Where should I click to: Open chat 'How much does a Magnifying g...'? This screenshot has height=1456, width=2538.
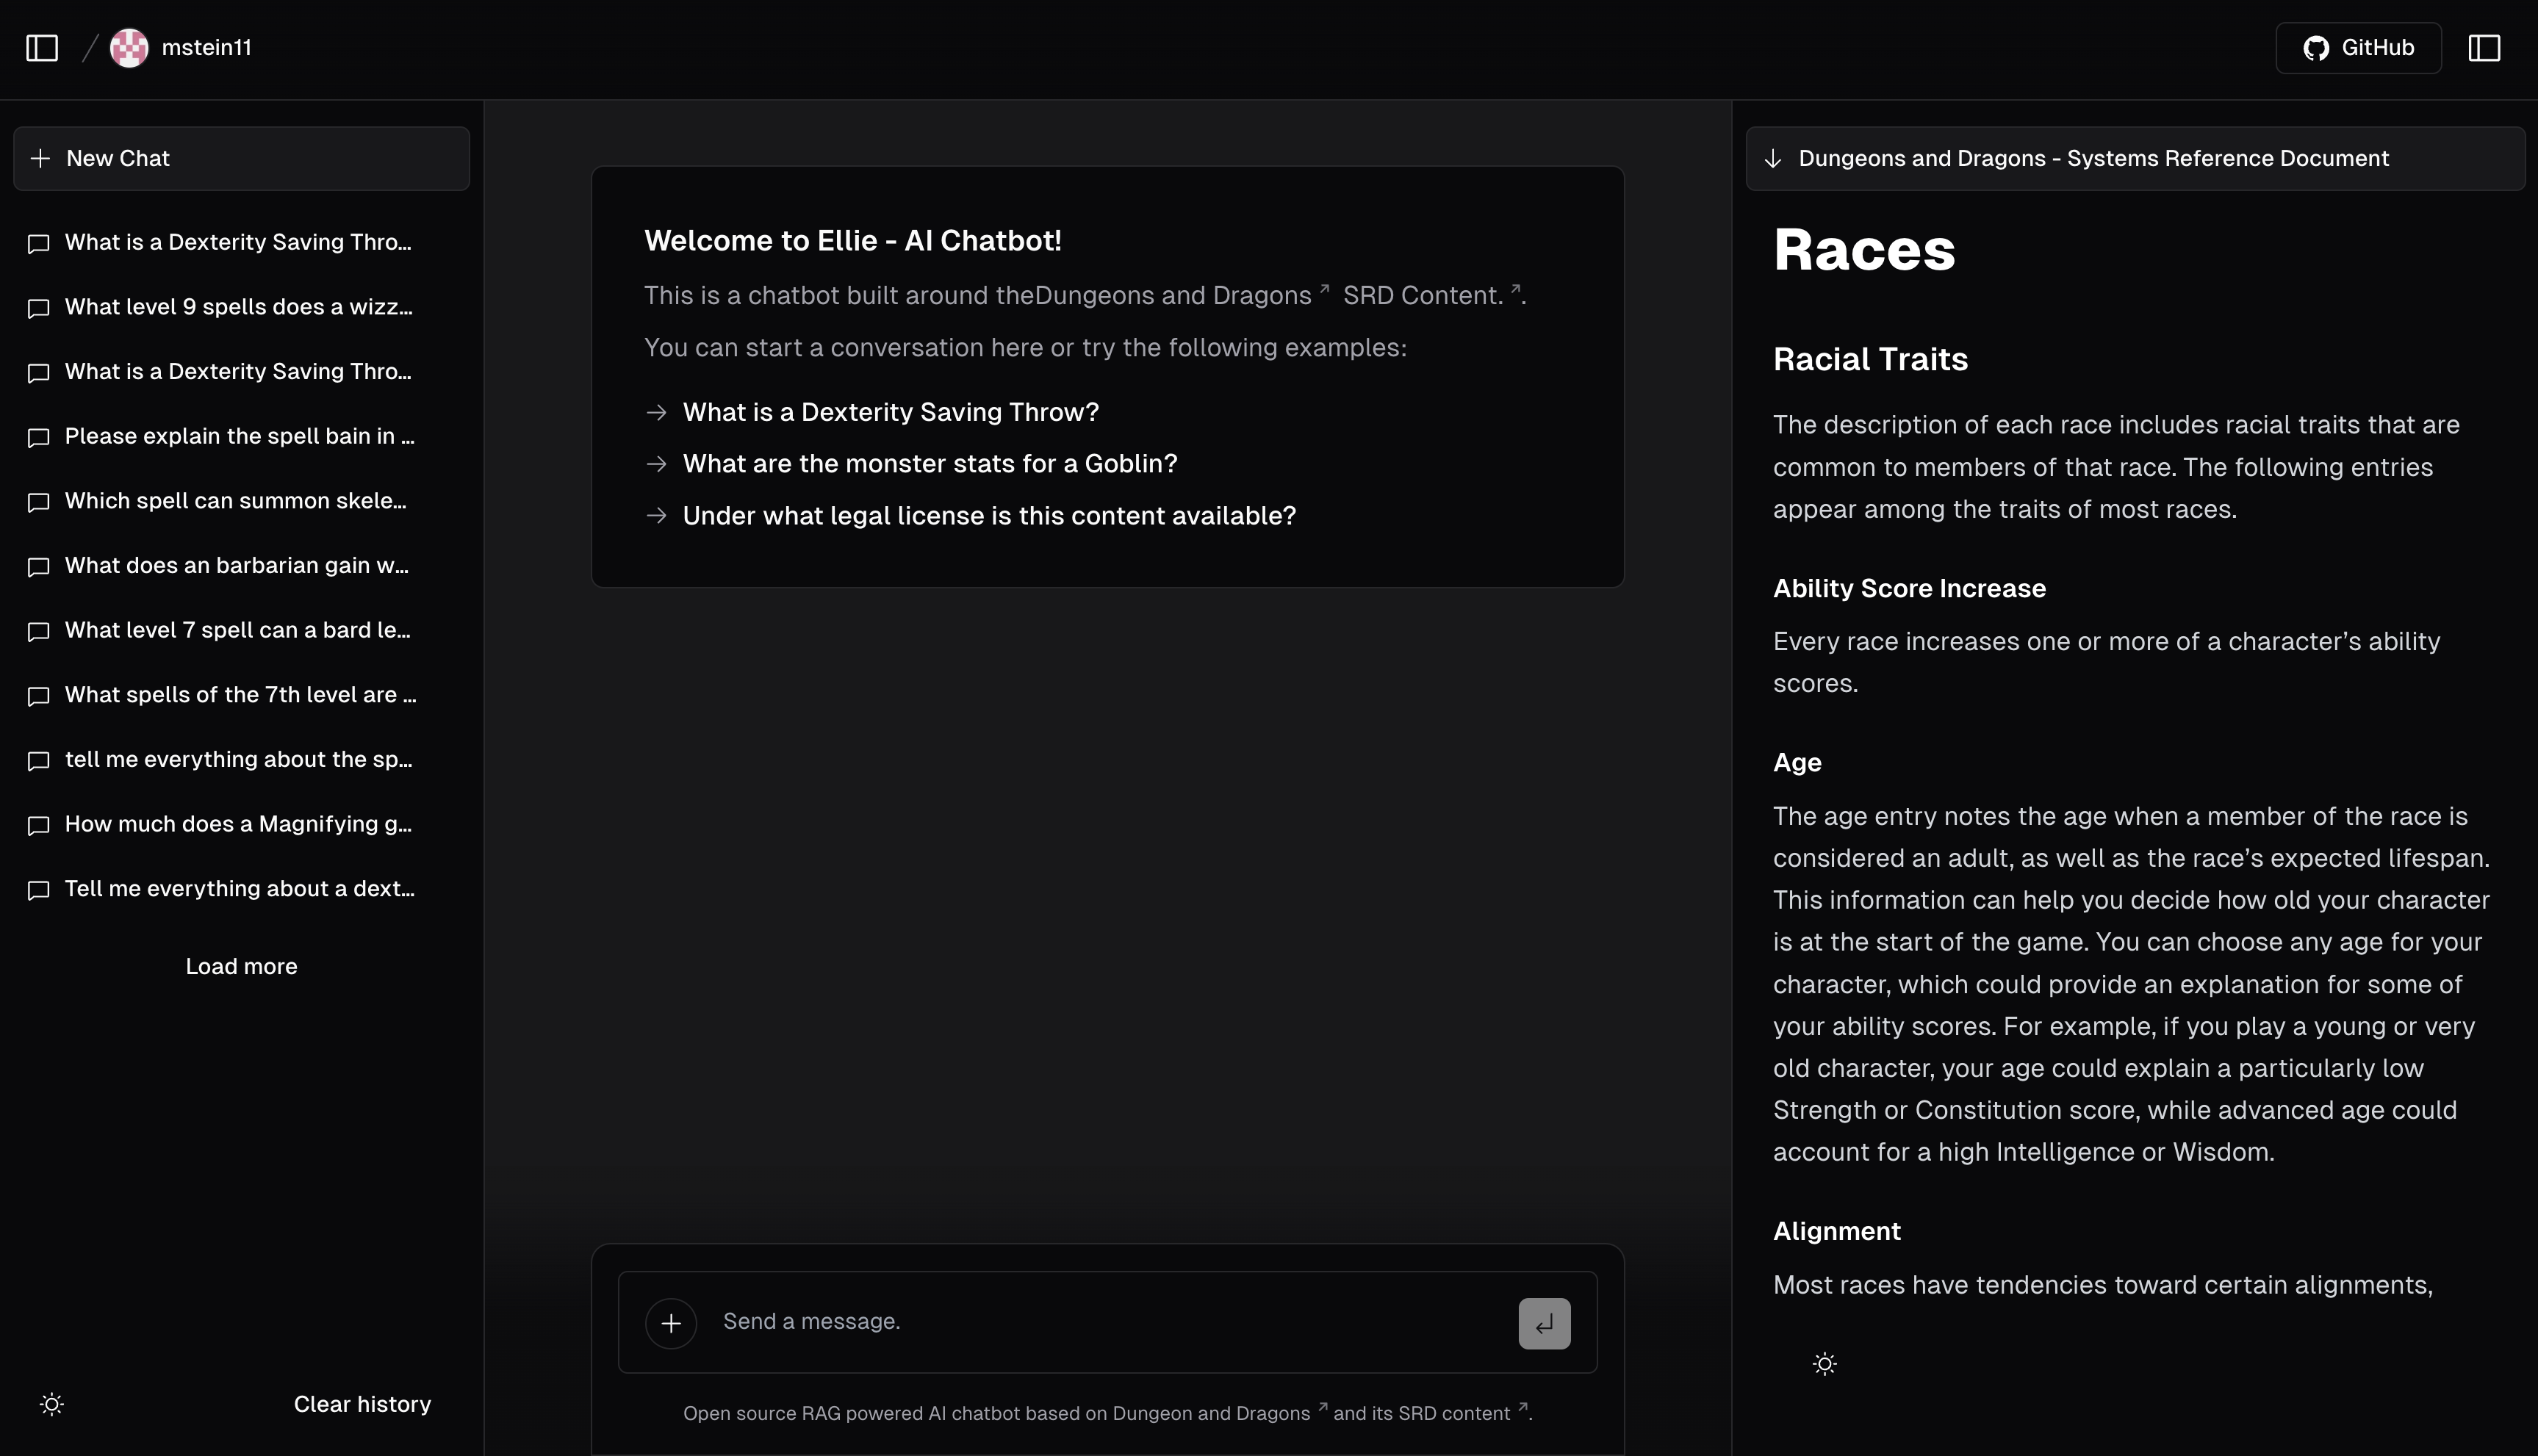(238, 824)
